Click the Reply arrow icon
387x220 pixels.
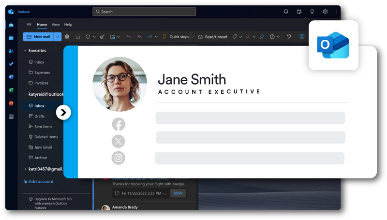(129, 37)
